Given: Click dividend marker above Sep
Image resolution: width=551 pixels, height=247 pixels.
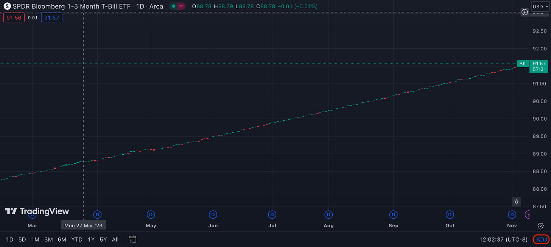Looking at the screenshot, I should (x=394, y=215).
